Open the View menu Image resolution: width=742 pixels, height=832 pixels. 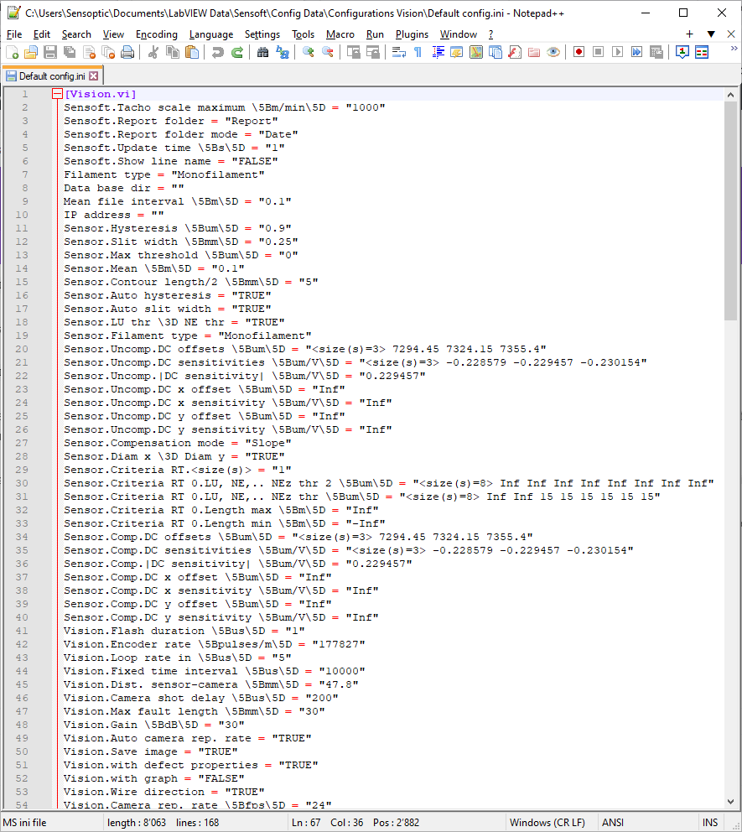[x=113, y=34]
